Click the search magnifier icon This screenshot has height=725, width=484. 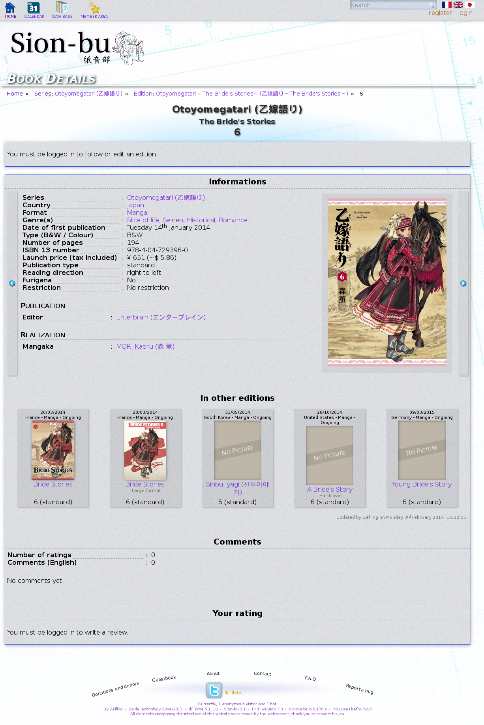point(431,5)
